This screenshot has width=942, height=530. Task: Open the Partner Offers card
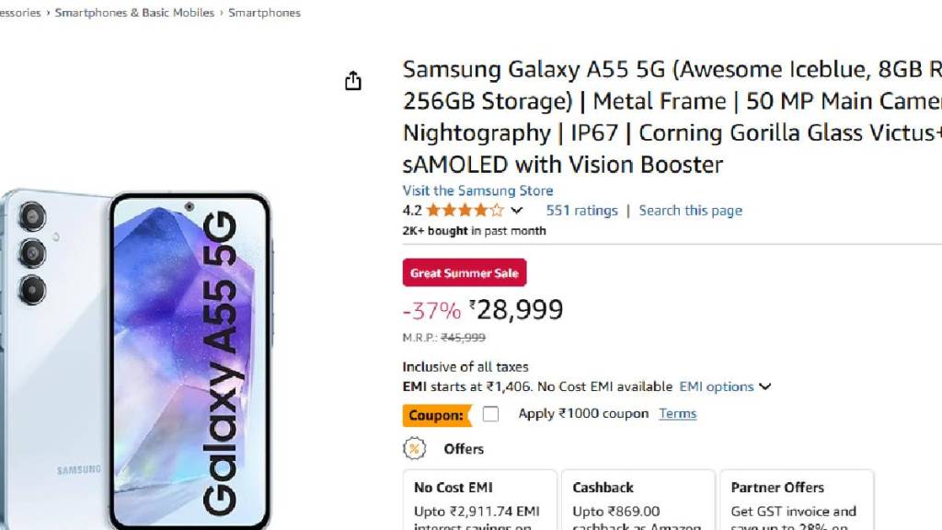(796, 501)
